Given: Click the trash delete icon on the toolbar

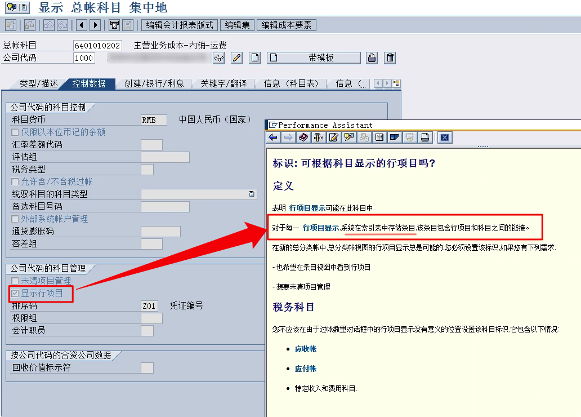Looking at the screenshot, I should [x=390, y=57].
